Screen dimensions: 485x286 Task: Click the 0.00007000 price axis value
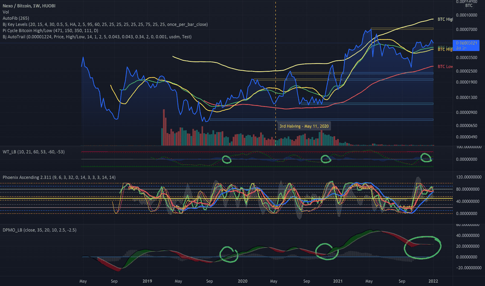466,29
